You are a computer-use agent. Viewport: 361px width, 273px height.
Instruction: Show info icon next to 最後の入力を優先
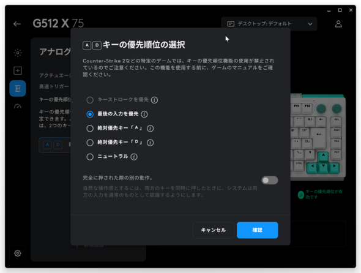[144, 114]
